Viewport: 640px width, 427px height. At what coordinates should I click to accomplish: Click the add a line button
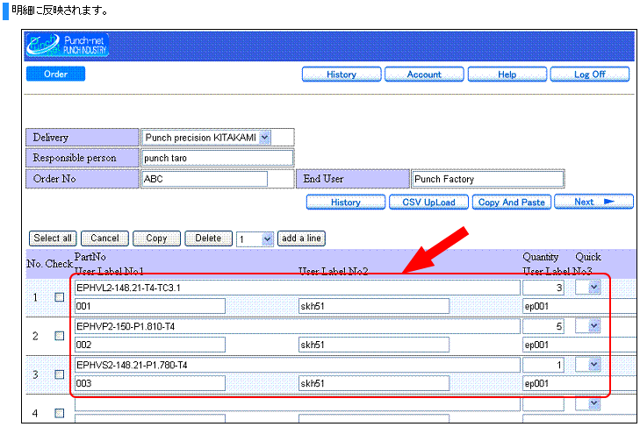pos(301,238)
